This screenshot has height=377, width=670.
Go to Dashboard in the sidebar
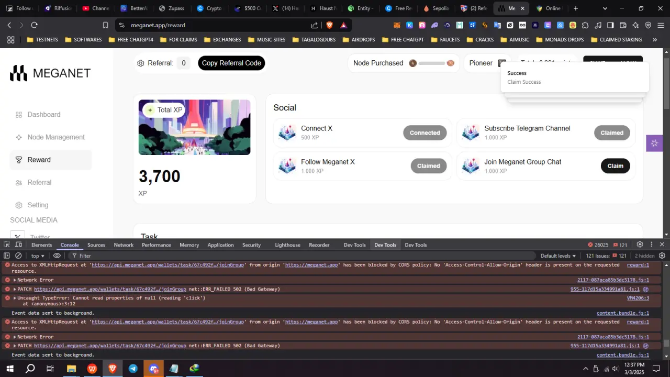tap(44, 115)
